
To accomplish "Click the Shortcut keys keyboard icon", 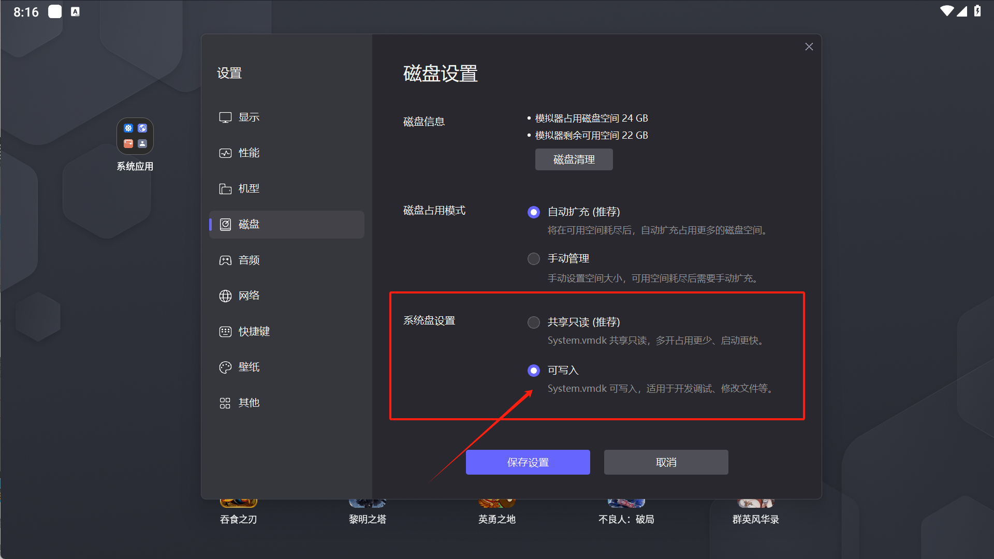I will click(x=225, y=332).
